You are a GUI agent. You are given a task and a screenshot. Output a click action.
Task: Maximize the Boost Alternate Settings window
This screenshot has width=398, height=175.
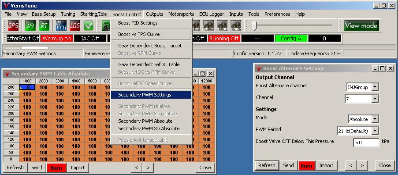click(383, 68)
